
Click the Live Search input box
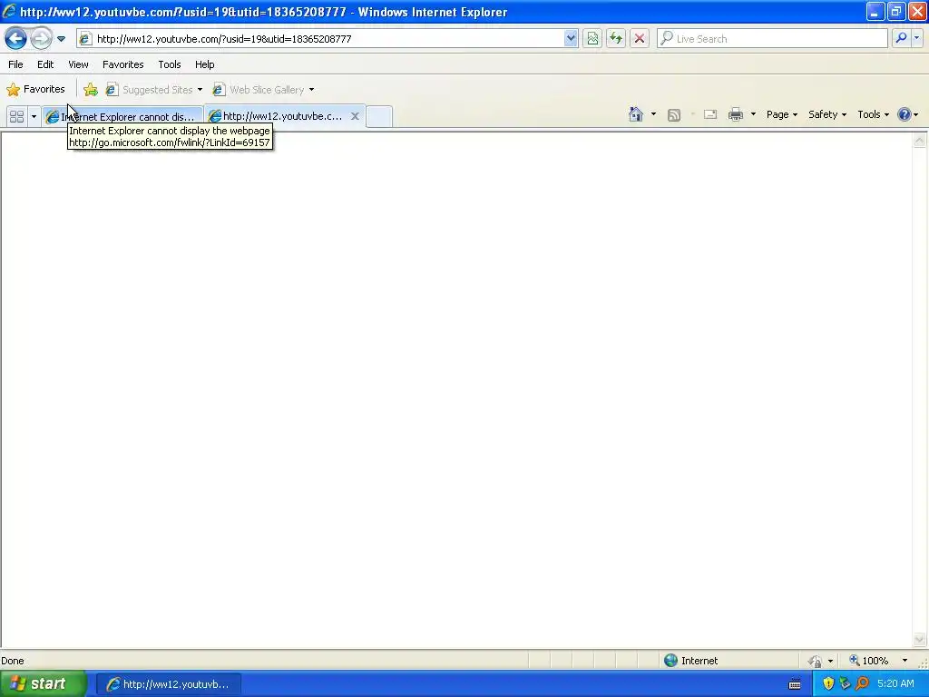pos(773,38)
